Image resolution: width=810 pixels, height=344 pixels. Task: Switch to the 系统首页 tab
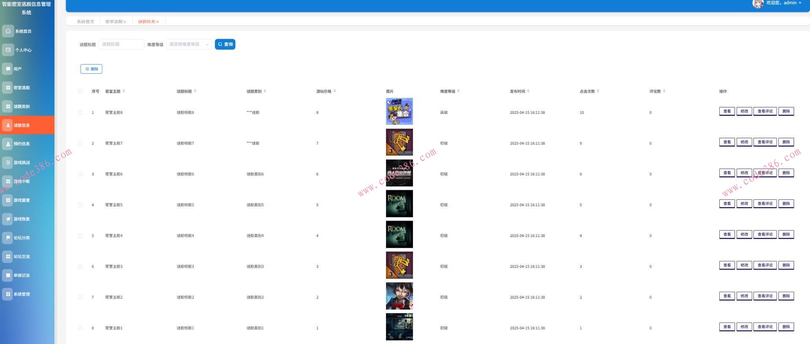(x=85, y=21)
